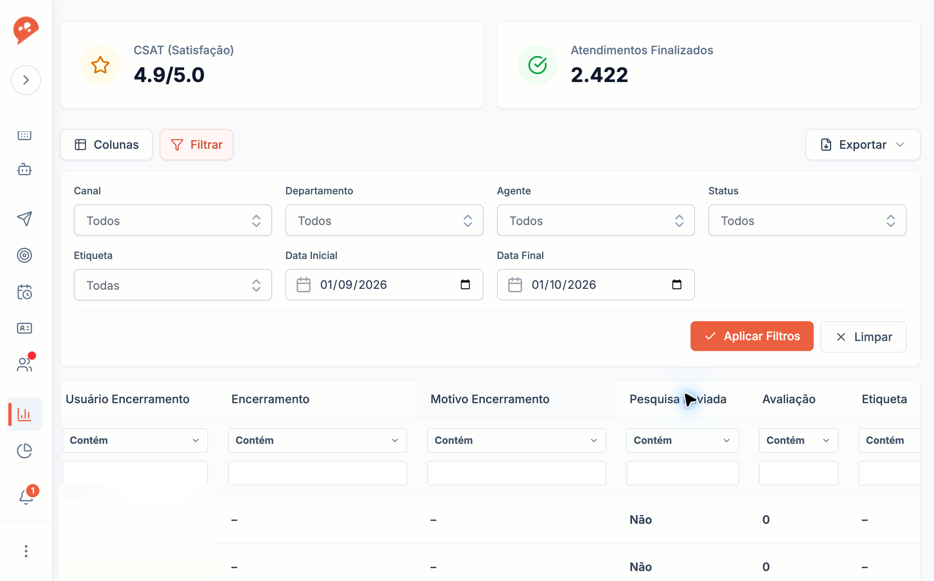Open the users icon with red dot
Screen dimensions: 934x581
tap(24, 365)
